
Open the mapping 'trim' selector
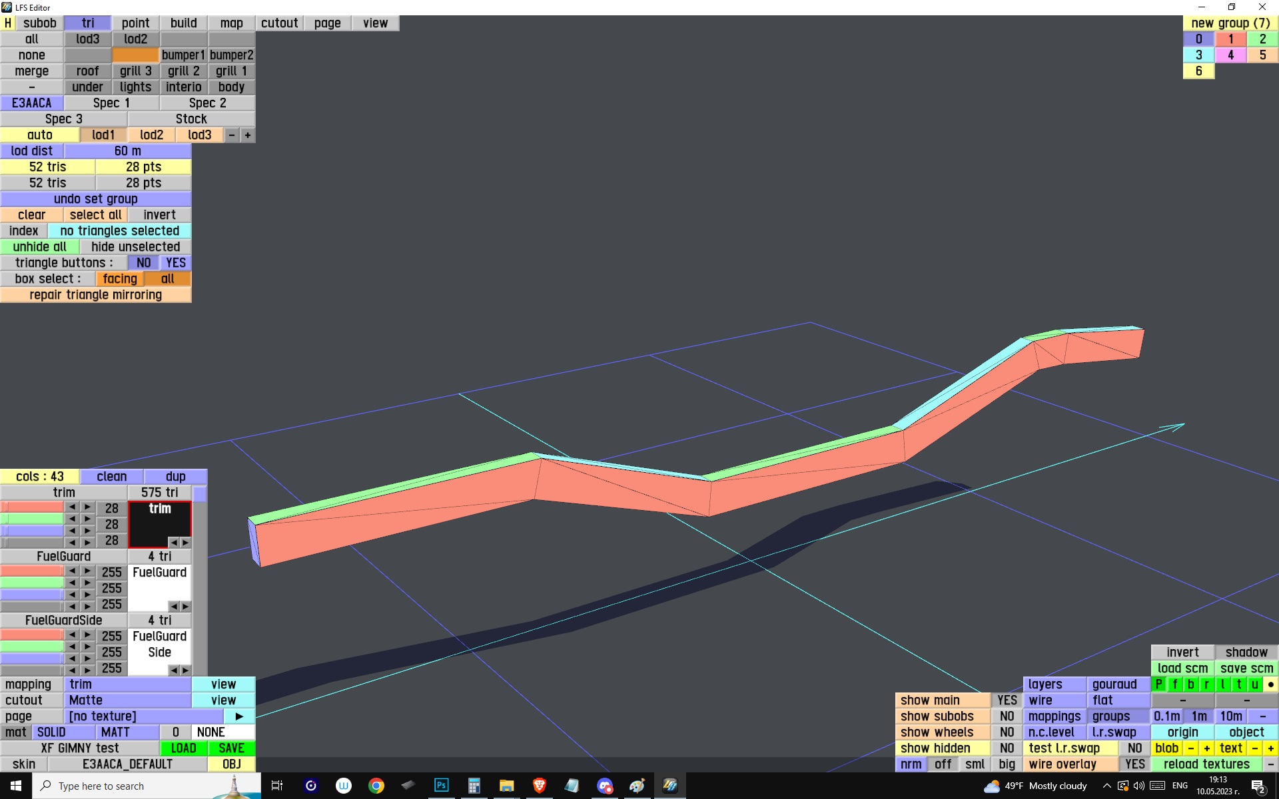tap(128, 684)
